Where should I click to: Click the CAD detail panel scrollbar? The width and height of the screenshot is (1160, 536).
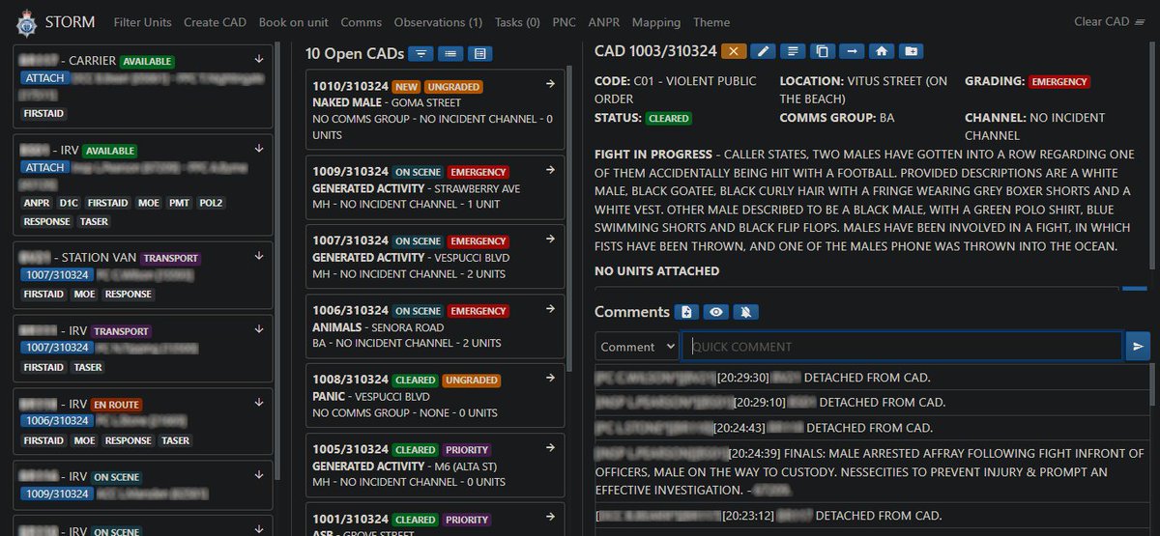click(x=1153, y=155)
